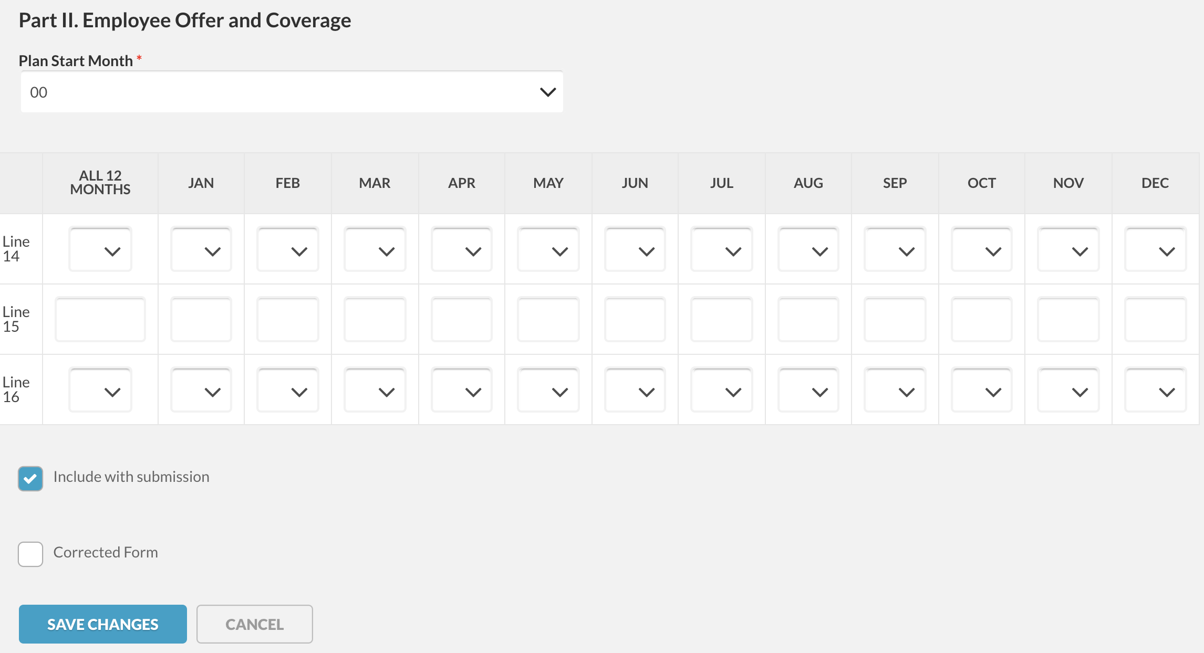1204x653 pixels.
Task: Open Line 16 JUL dropdown
Action: click(721, 389)
